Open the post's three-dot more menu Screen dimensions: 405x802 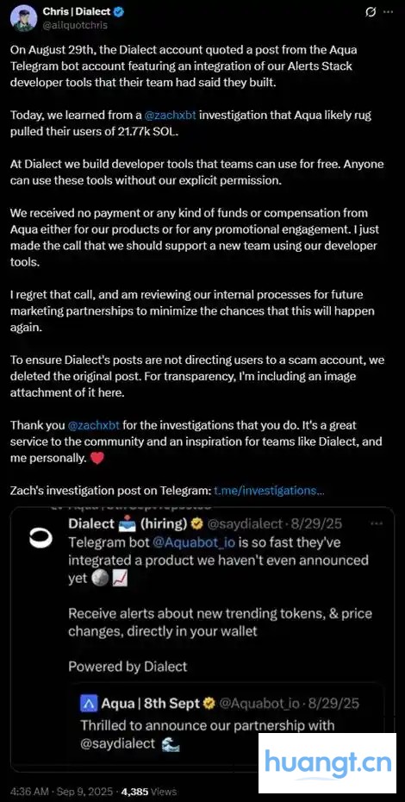coord(389,12)
